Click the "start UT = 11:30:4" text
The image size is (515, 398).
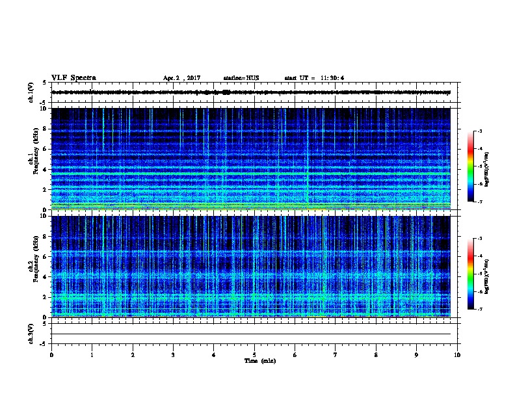click(314, 78)
